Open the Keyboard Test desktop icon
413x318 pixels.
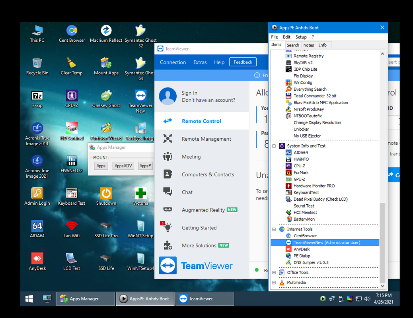[x=72, y=197]
